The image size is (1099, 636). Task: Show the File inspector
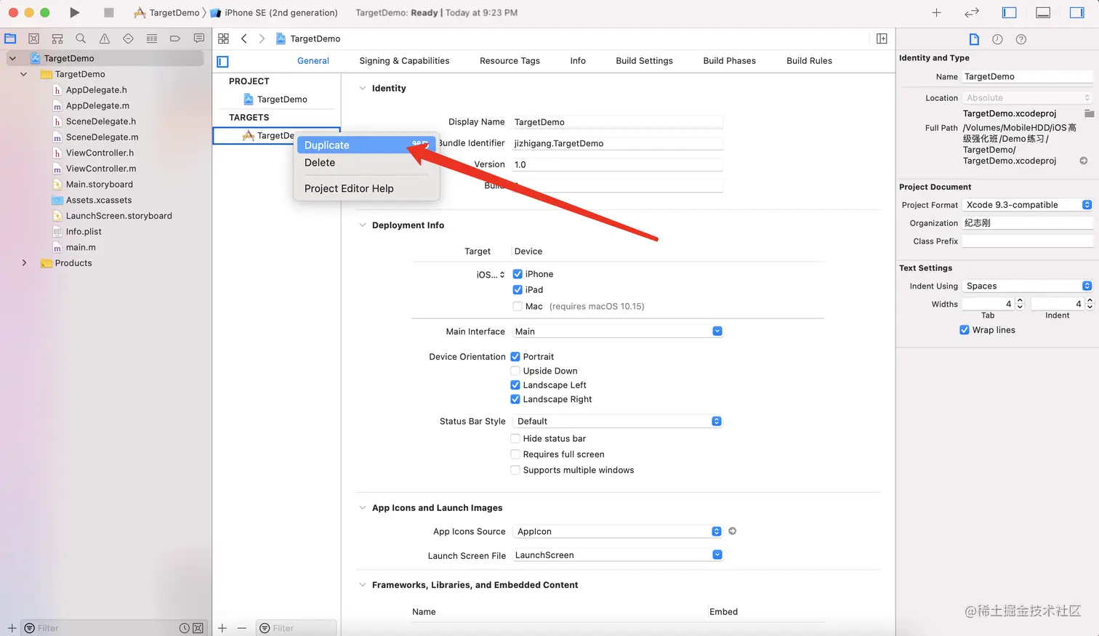974,39
